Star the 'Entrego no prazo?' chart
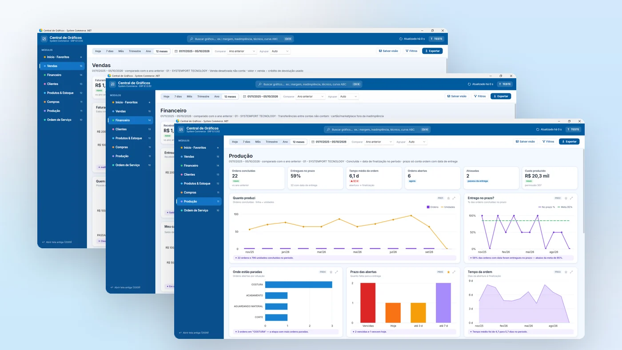Viewport: 622px width, 350px height. [566, 198]
